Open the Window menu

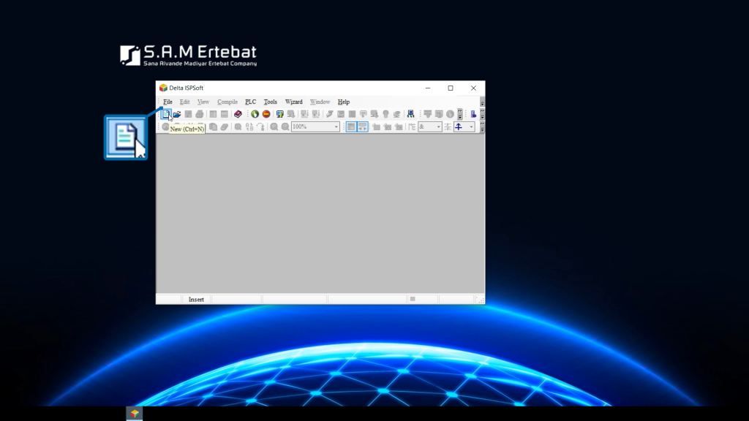click(x=320, y=102)
